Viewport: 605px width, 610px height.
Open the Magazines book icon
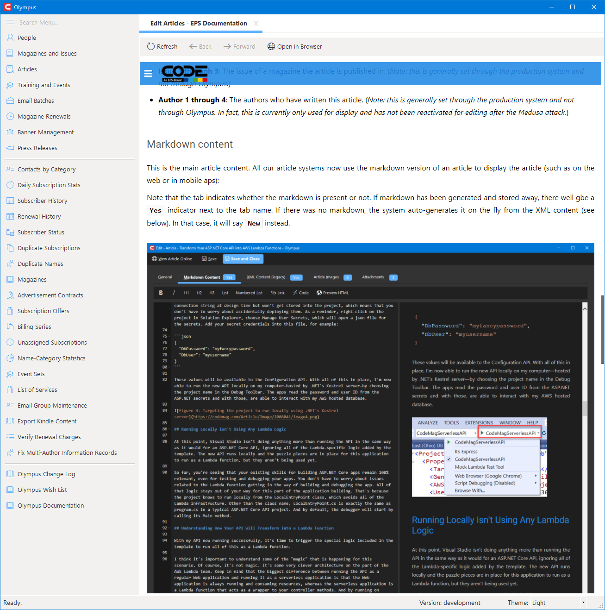tap(10, 280)
